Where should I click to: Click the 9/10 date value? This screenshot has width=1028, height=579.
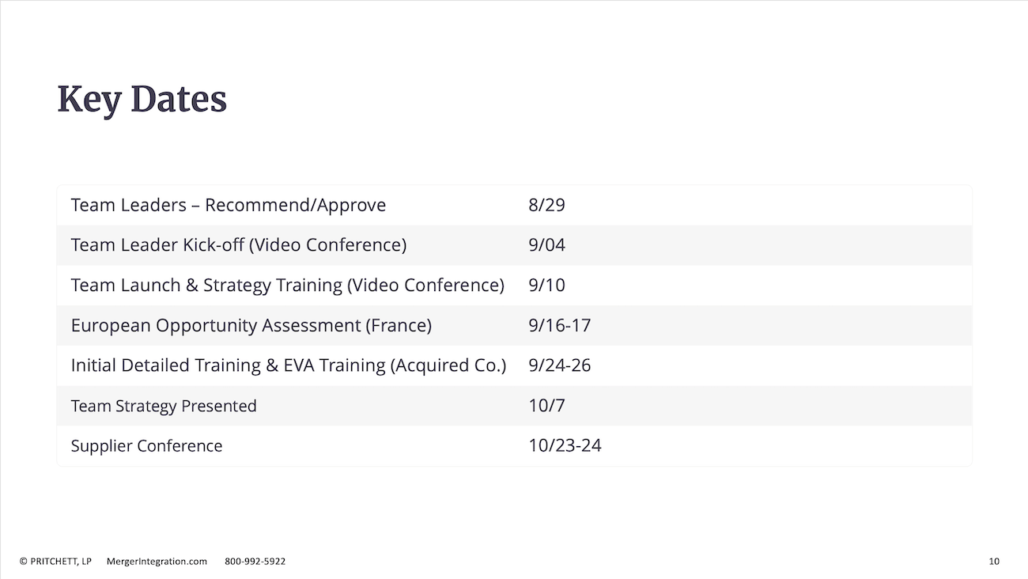546,286
